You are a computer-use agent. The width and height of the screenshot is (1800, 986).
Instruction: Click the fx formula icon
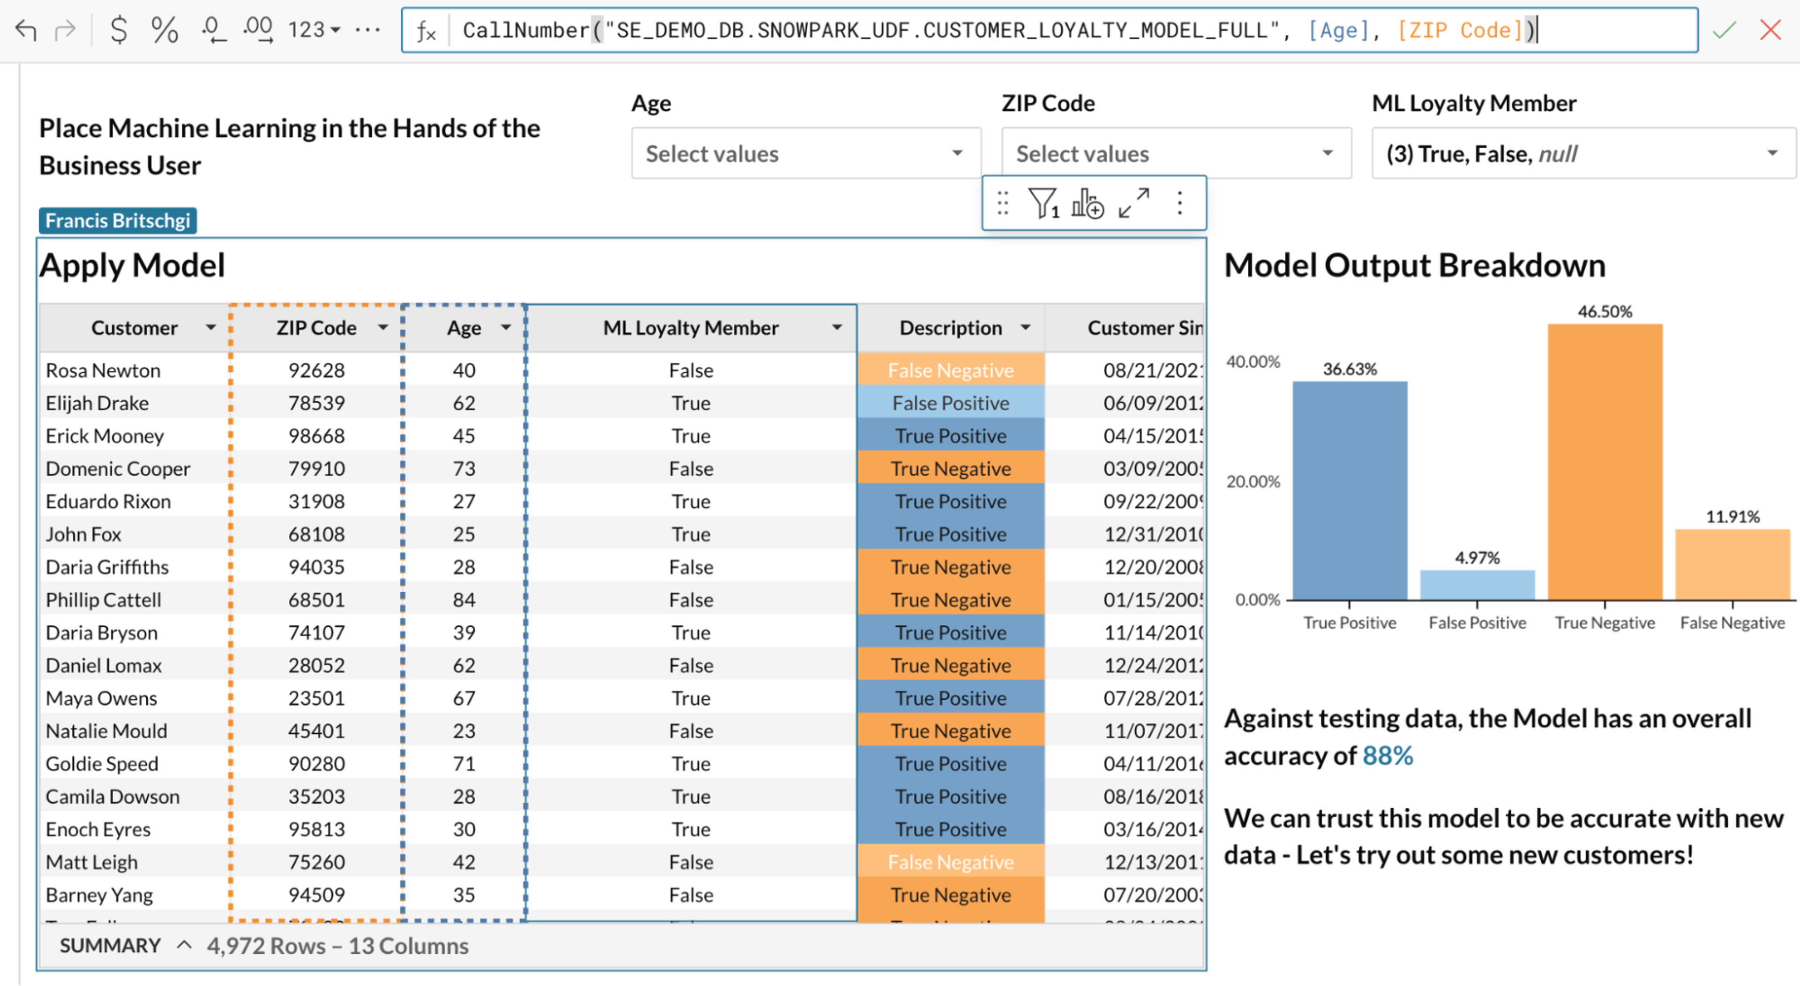coord(426,31)
